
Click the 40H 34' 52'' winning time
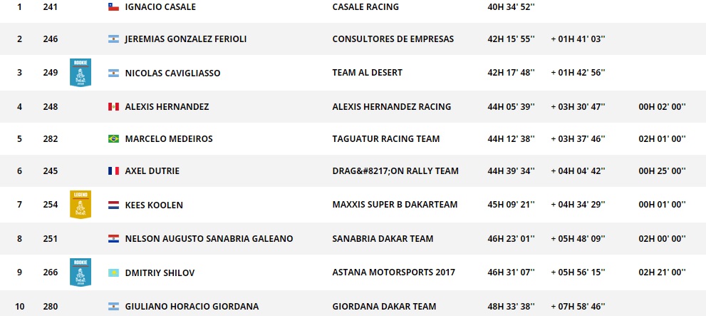tap(507, 7)
